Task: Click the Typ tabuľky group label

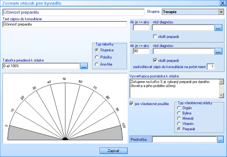Action: click(x=104, y=44)
